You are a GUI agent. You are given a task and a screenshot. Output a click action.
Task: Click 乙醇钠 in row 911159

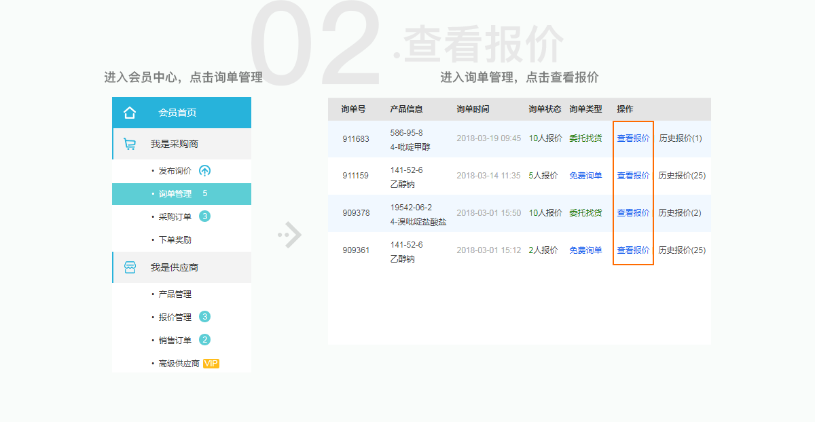403,185
